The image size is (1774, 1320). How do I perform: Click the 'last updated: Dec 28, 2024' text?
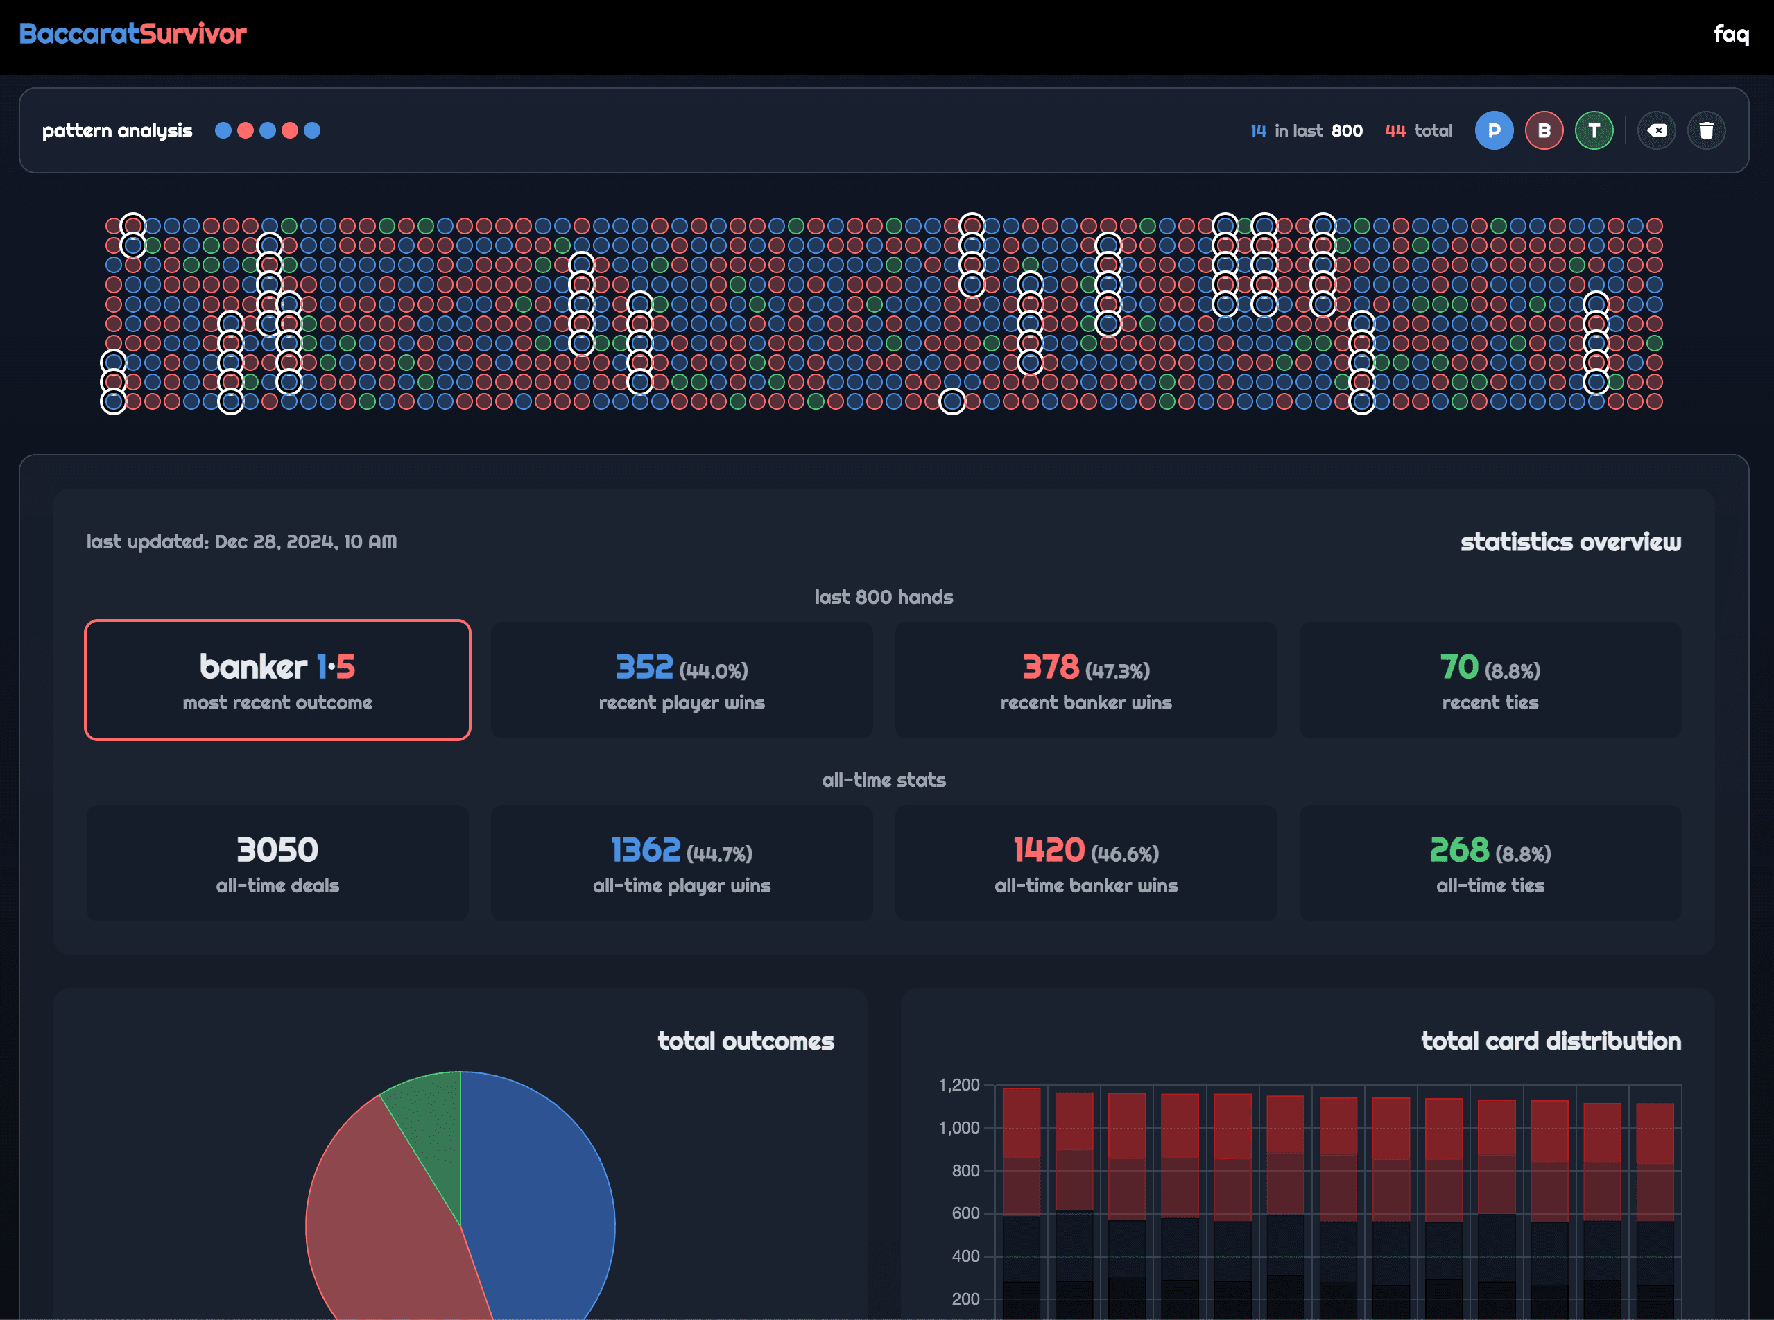pyautogui.click(x=241, y=541)
